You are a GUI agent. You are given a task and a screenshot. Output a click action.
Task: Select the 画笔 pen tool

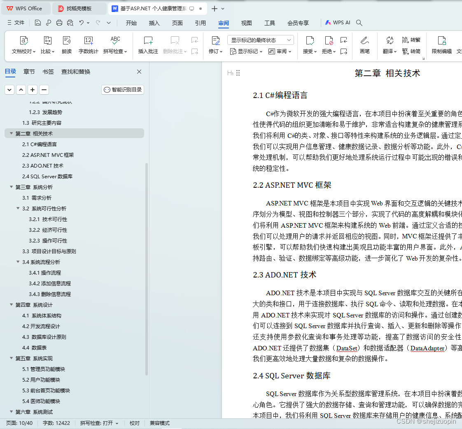coord(365,45)
